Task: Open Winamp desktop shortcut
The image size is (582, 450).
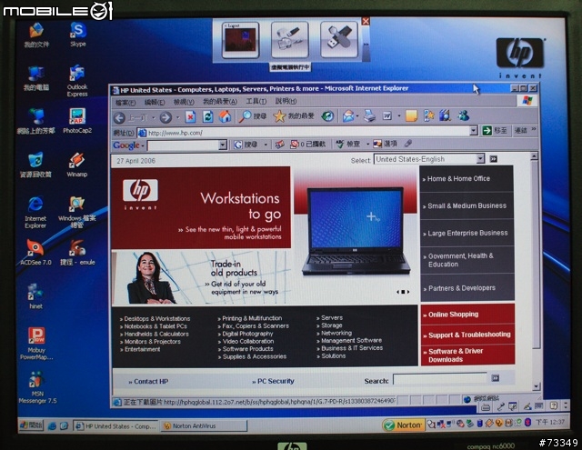Action: [x=76, y=165]
